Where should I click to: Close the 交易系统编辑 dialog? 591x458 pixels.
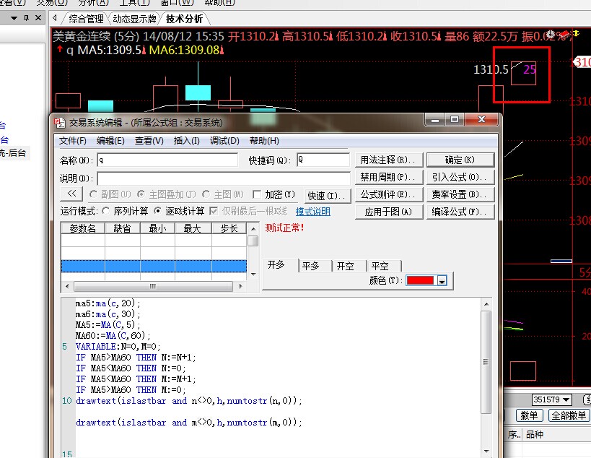pyautogui.click(x=481, y=120)
